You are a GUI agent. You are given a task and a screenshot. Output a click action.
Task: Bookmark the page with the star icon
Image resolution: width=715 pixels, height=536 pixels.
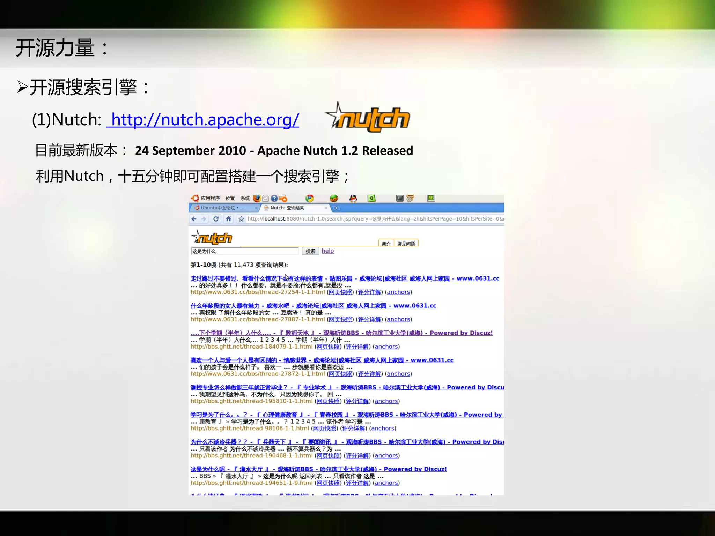click(241, 219)
